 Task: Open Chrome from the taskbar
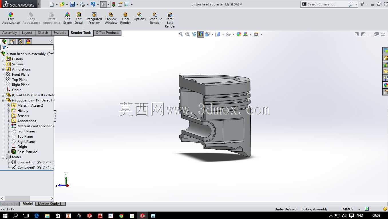121,216
